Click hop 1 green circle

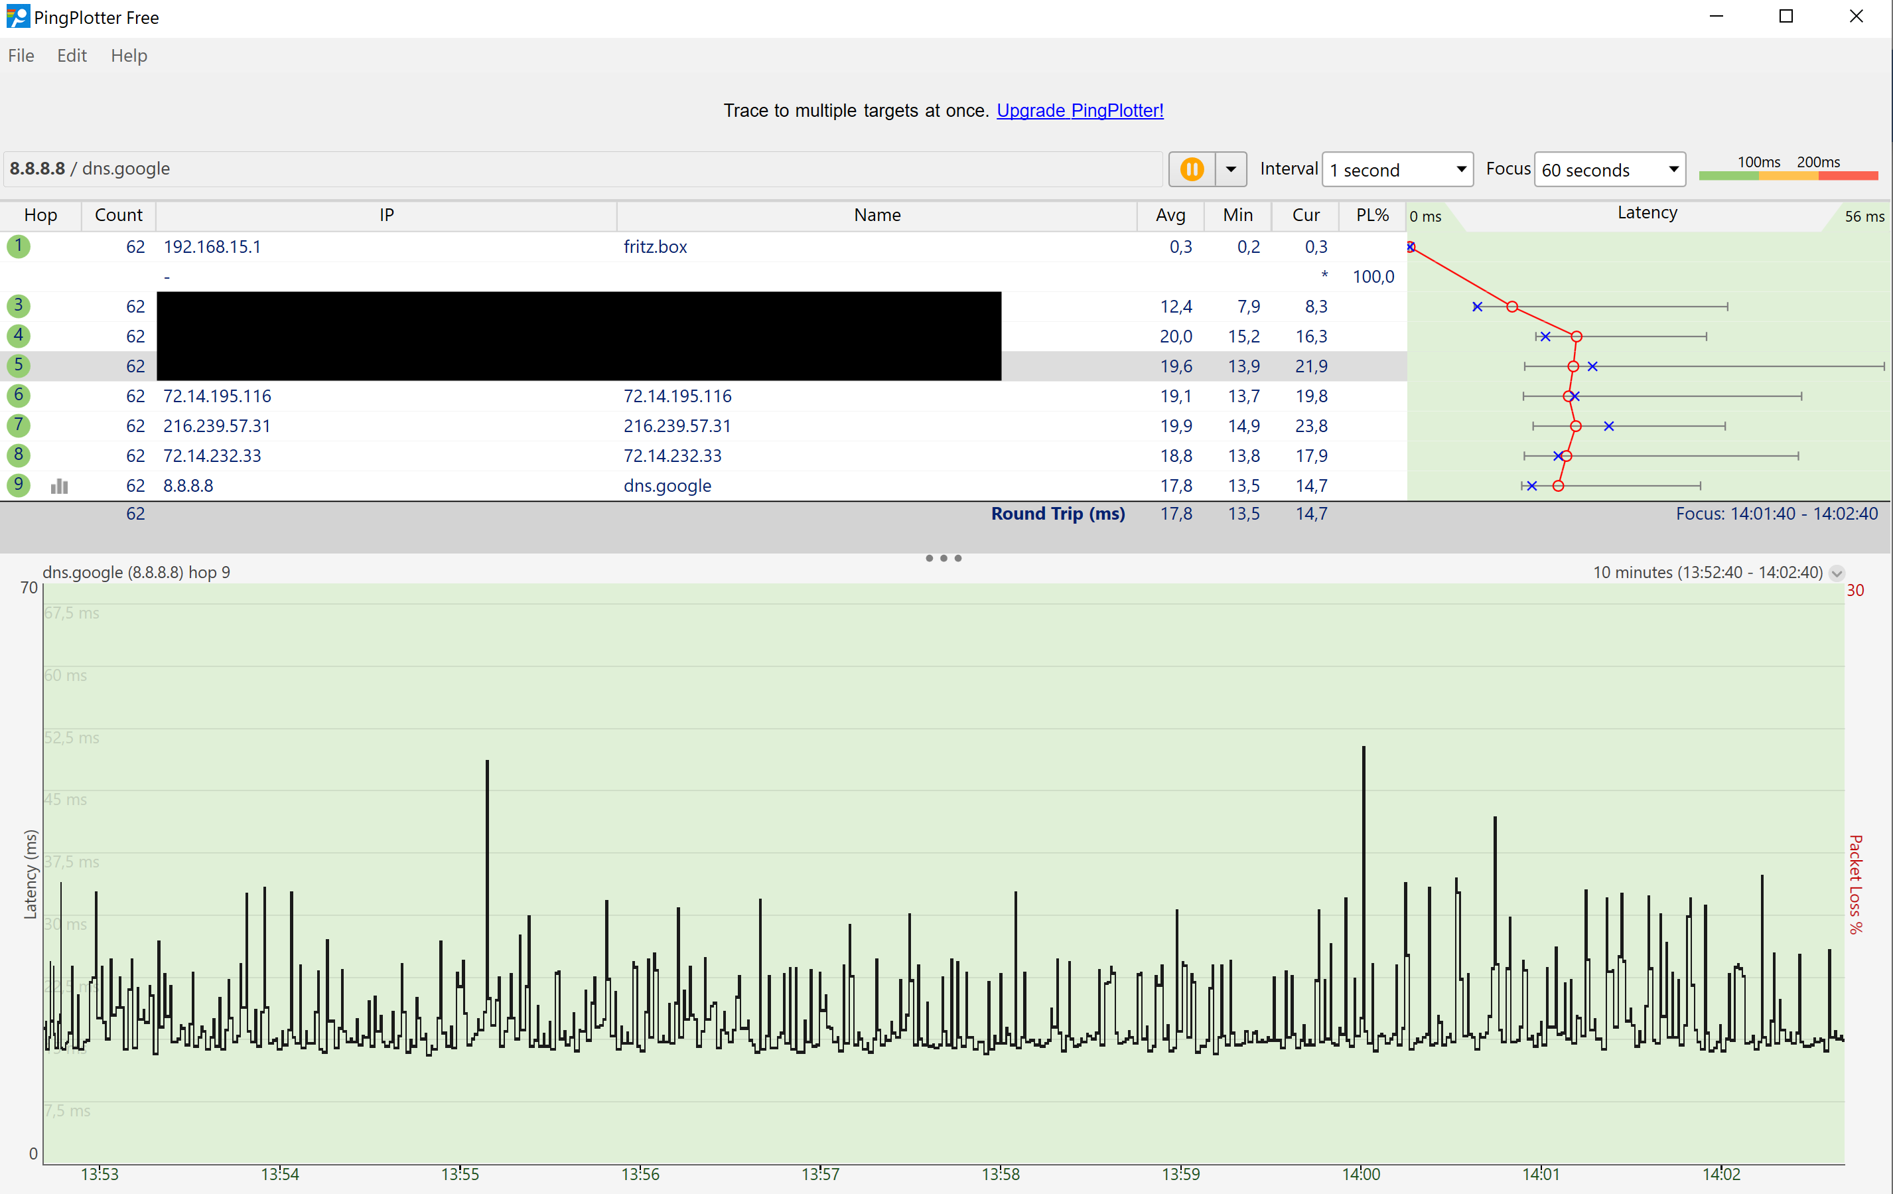coord(18,246)
